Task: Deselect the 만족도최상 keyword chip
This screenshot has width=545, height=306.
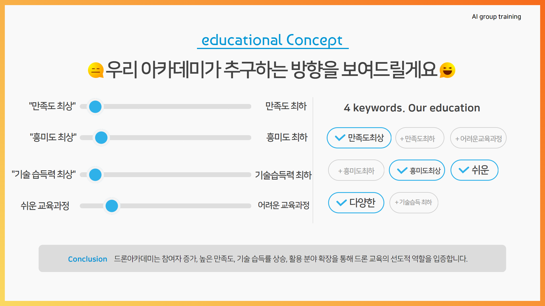Action: pos(359,138)
